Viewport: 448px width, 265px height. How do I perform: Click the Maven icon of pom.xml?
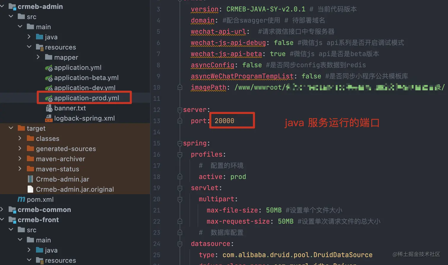[21, 199]
